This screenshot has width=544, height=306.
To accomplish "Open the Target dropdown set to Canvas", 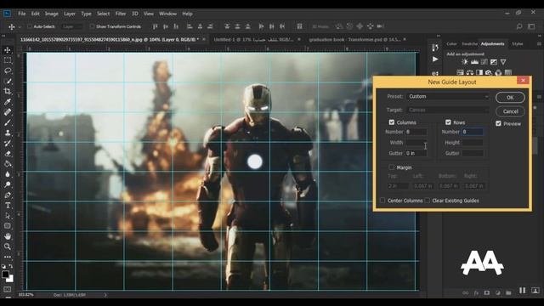I will tap(448, 110).
